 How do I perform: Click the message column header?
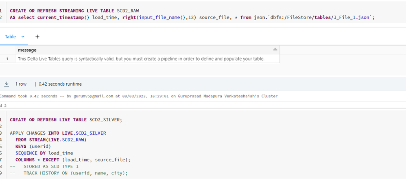tap(27, 50)
